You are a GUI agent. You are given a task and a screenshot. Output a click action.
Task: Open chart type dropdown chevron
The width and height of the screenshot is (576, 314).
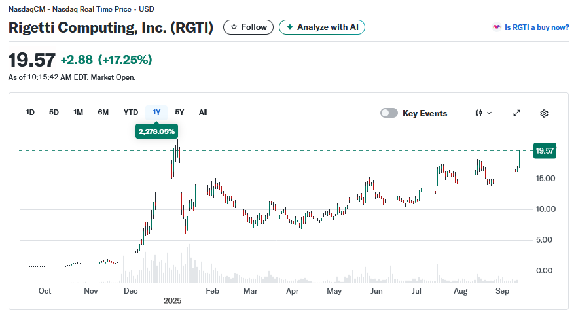pyautogui.click(x=490, y=113)
